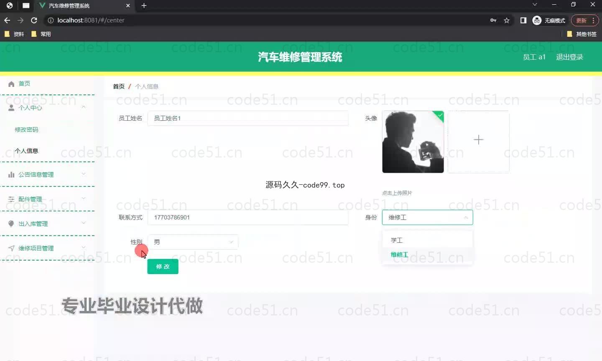Open the tab search chevron in title bar
Image resolution: width=602 pixels, height=361 pixels.
pyautogui.click(x=535, y=5)
